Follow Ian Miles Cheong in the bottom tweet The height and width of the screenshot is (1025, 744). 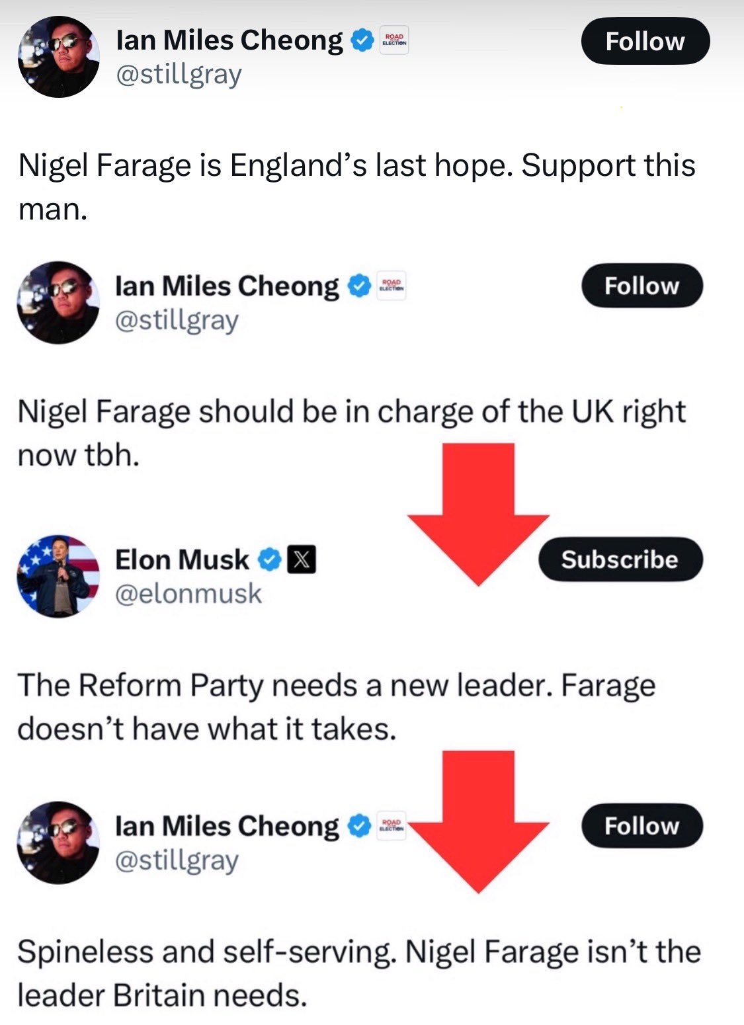(642, 826)
